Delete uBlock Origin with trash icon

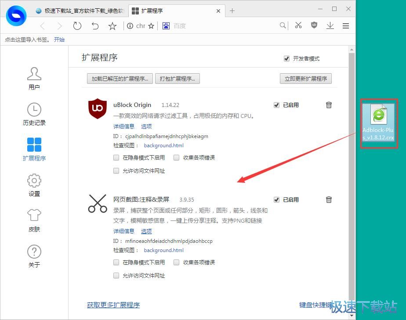[329, 105]
